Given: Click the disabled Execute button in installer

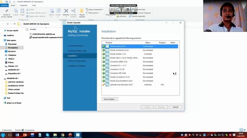Looking at the screenshot, I should 161,107.
